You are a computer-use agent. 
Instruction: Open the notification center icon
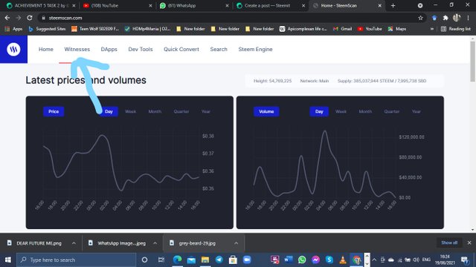[465, 260]
